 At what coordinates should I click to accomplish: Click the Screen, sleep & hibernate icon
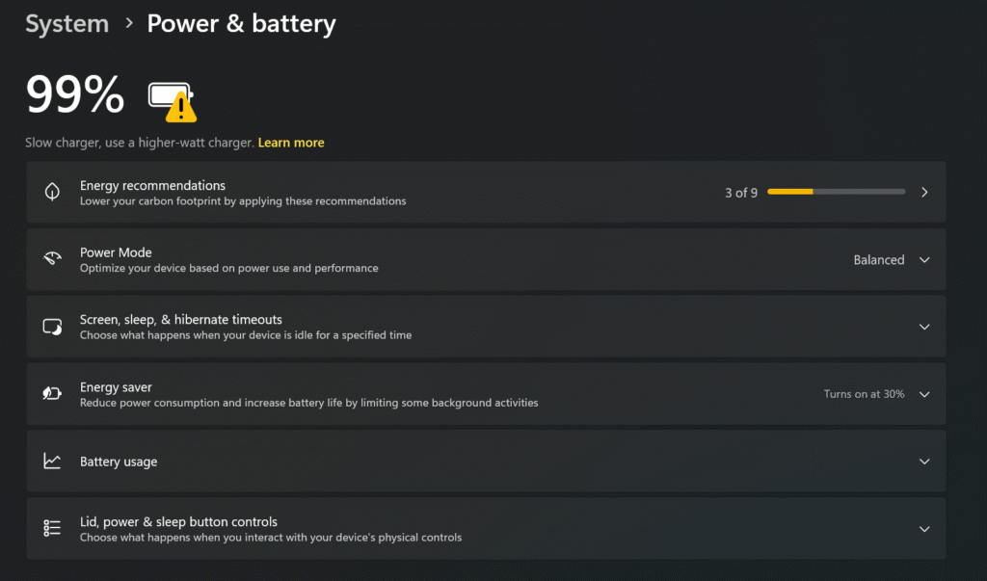click(52, 327)
